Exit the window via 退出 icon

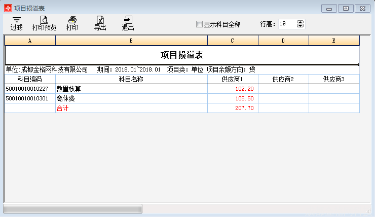tap(128, 23)
